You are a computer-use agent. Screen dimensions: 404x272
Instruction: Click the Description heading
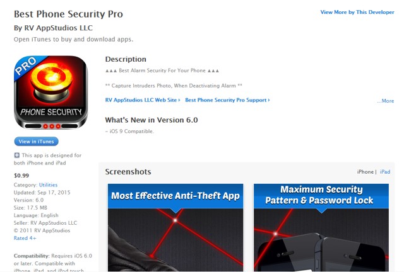126,59
